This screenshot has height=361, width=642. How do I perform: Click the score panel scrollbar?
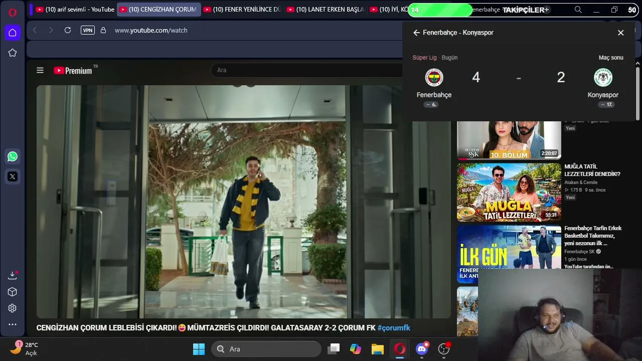(638, 93)
